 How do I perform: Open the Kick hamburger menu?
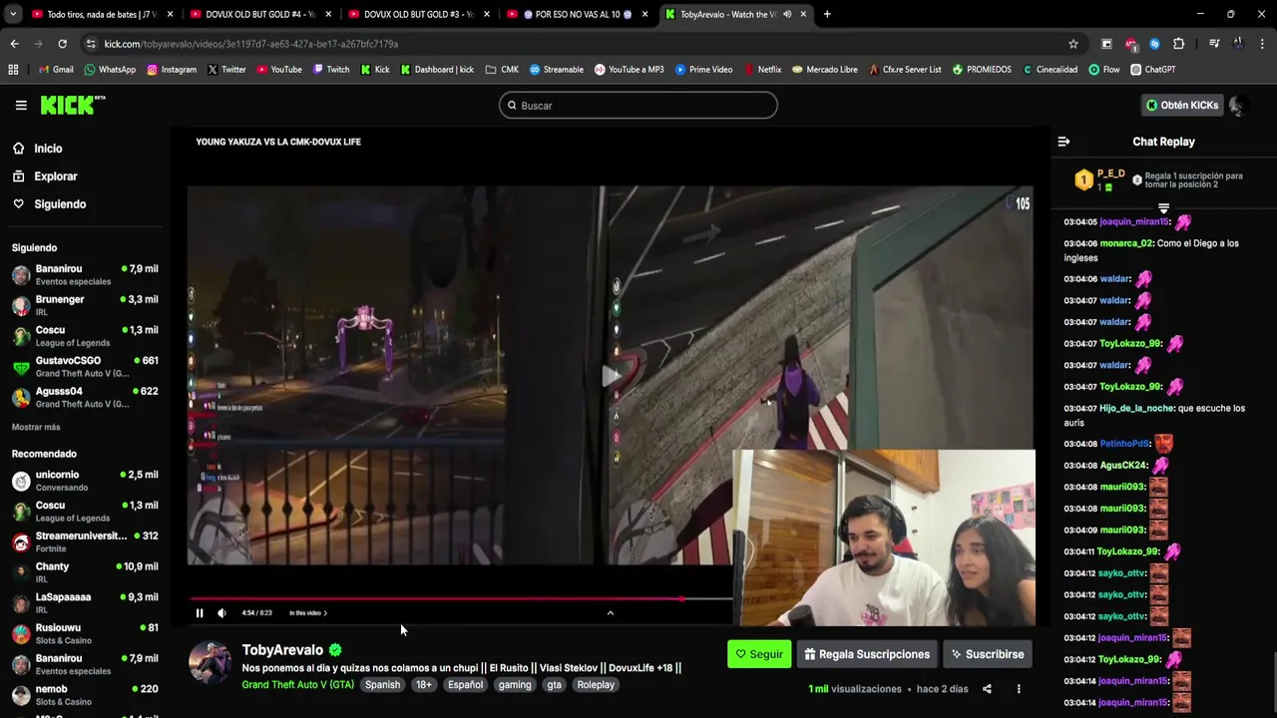[x=21, y=105]
